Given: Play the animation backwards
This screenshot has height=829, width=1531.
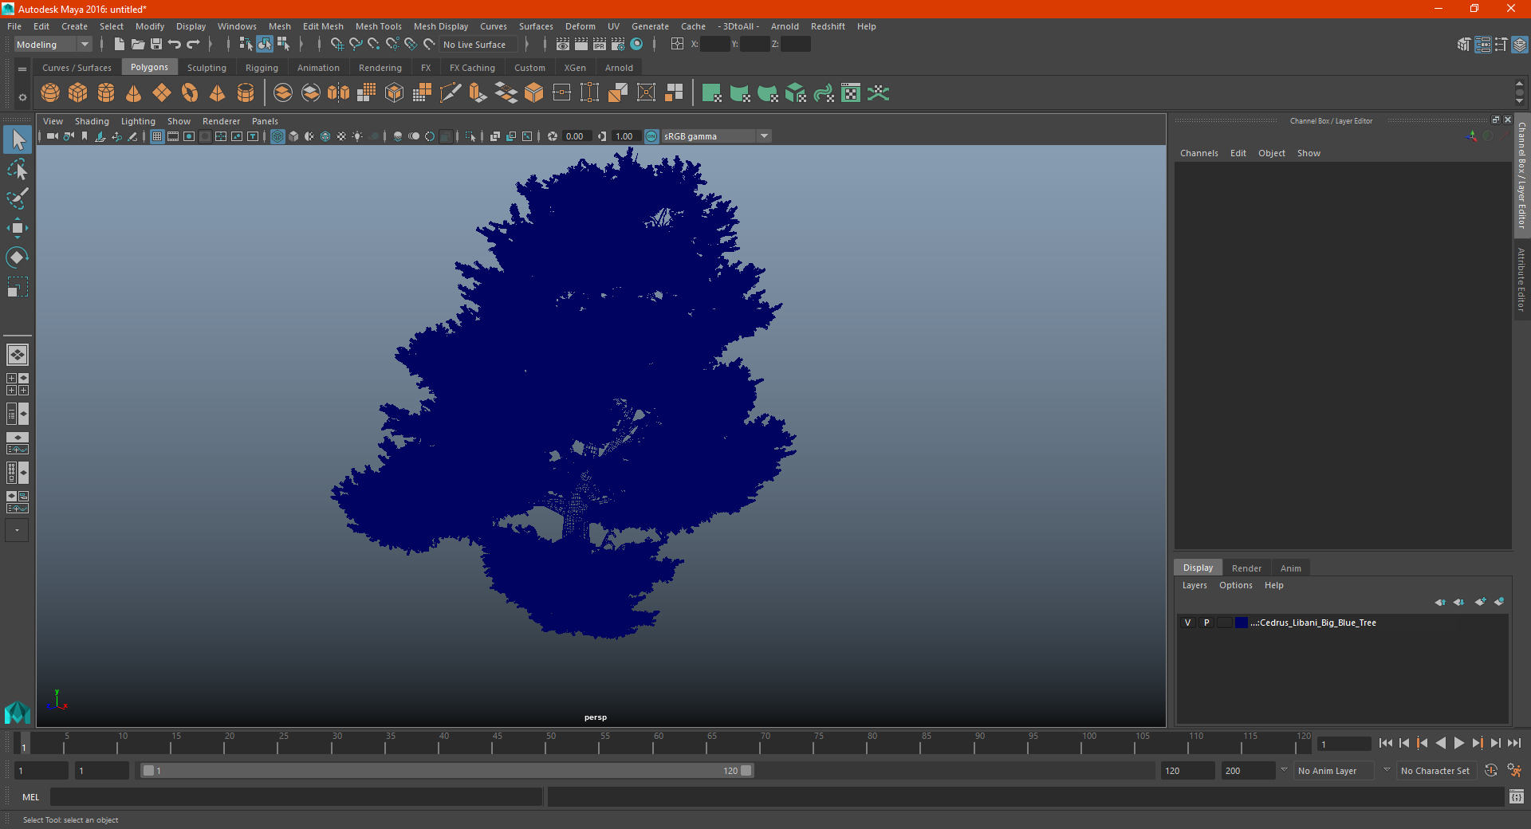Looking at the screenshot, I should point(1441,743).
